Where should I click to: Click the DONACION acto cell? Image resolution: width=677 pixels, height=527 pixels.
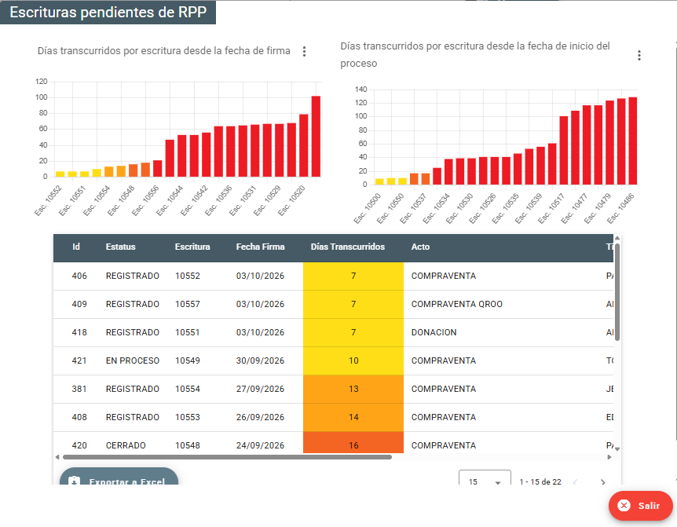tap(434, 332)
